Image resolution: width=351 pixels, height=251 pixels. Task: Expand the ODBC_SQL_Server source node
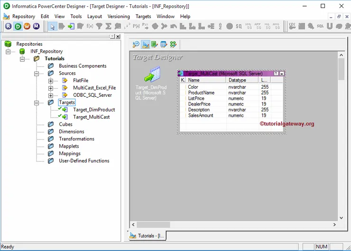coord(51,96)
